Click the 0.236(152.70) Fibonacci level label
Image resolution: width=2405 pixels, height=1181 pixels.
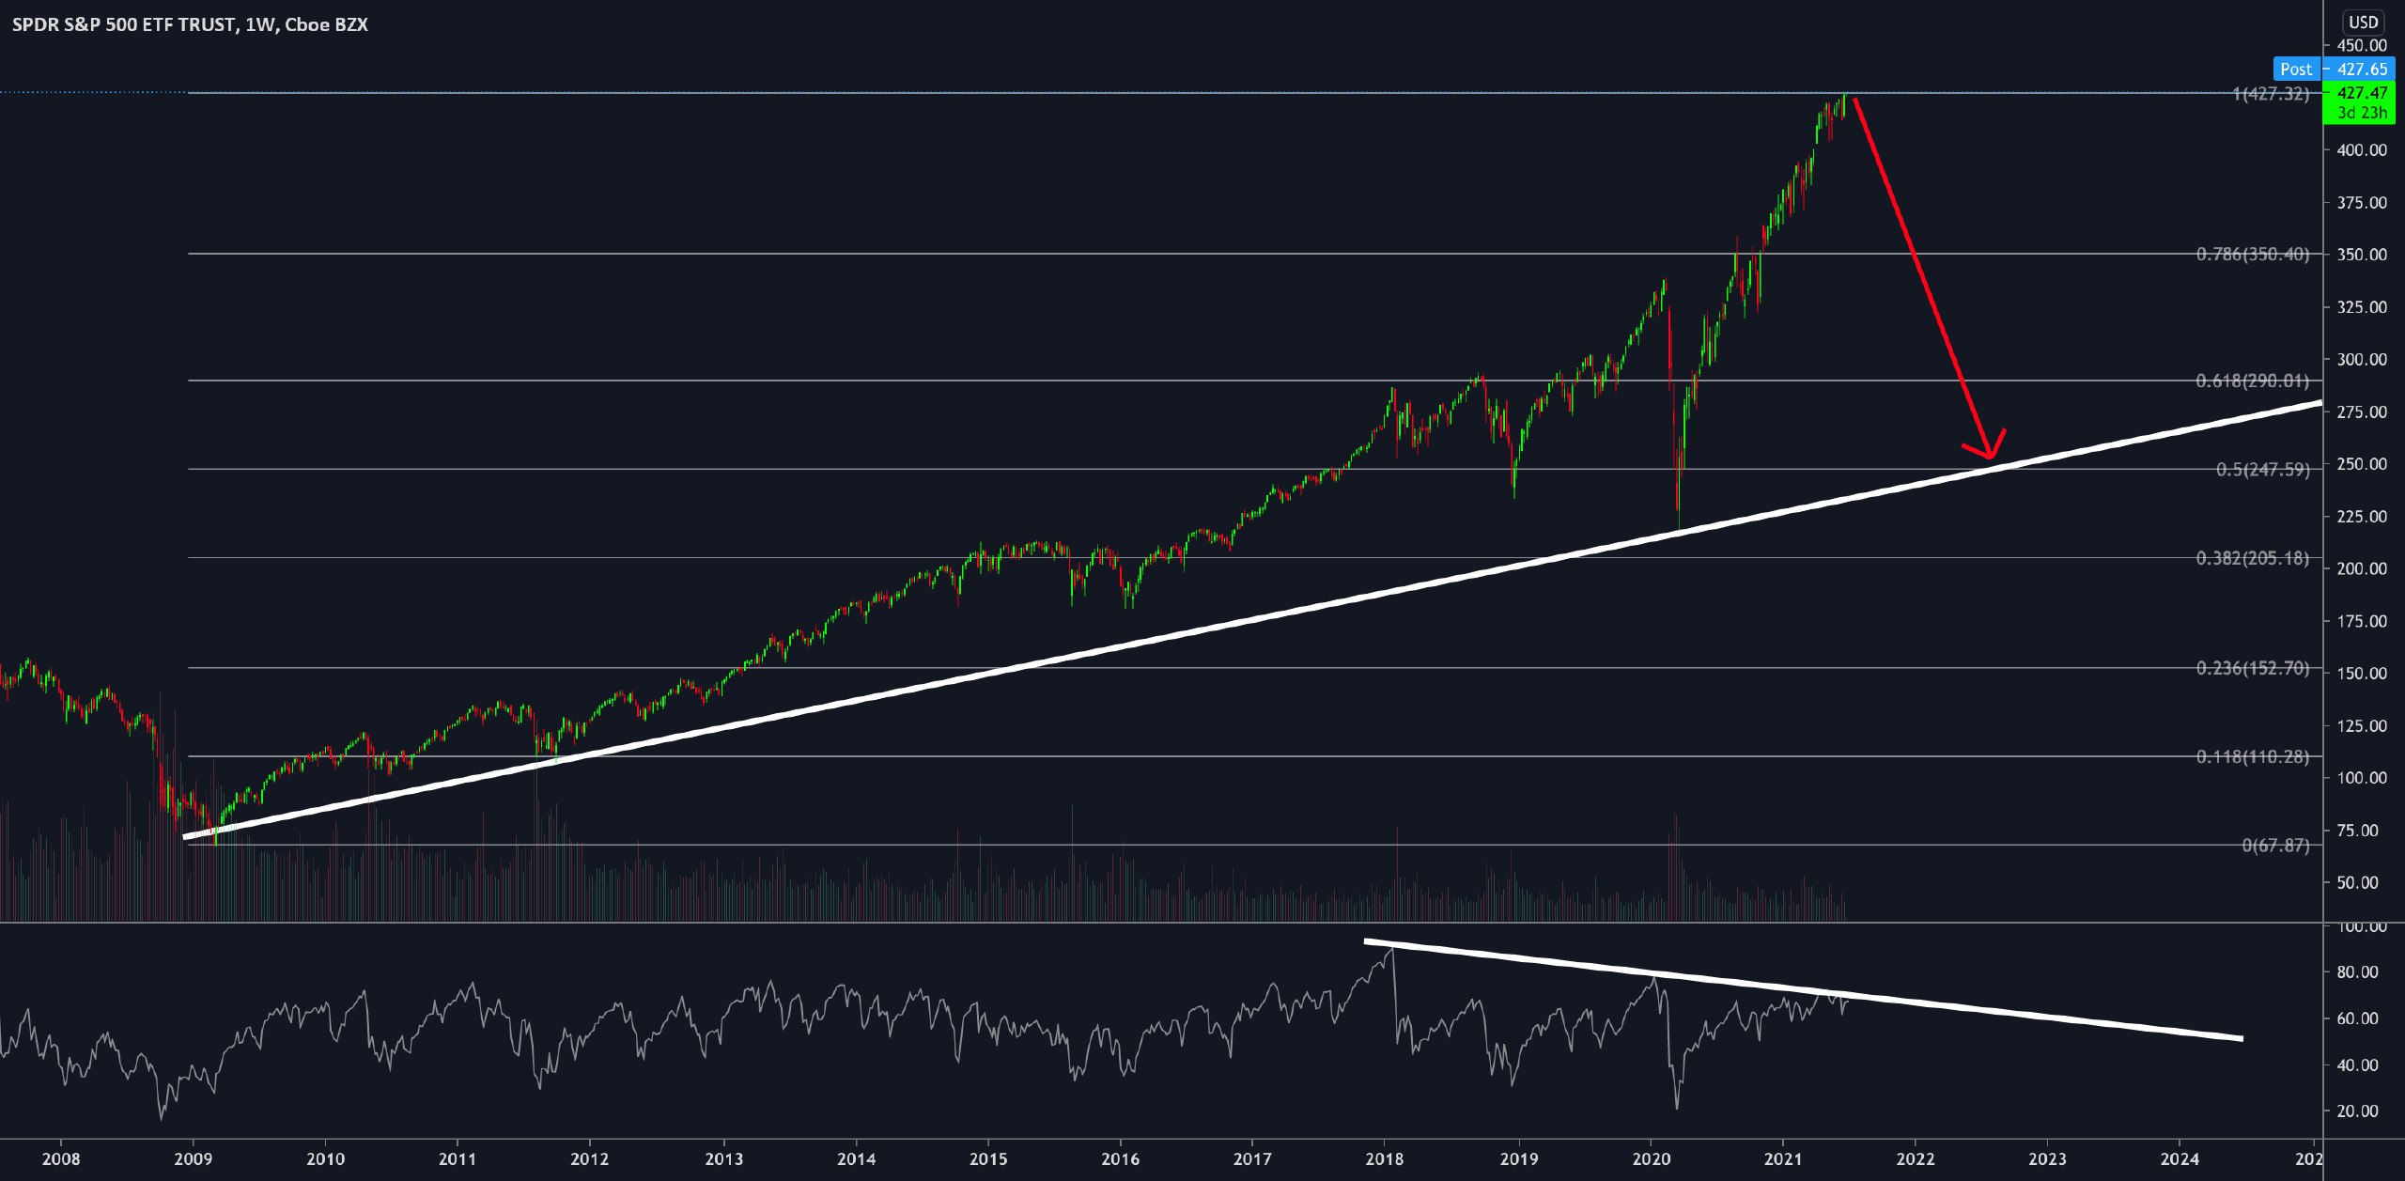(x=2252, y=668)
